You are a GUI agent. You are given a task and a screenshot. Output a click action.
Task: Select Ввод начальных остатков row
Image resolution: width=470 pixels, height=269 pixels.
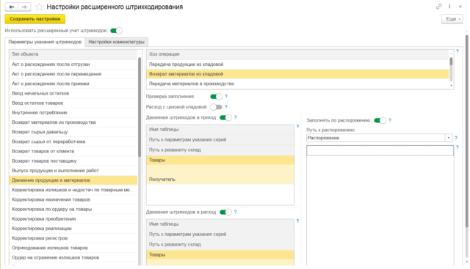pyautogui.click(x=73, y=93)
